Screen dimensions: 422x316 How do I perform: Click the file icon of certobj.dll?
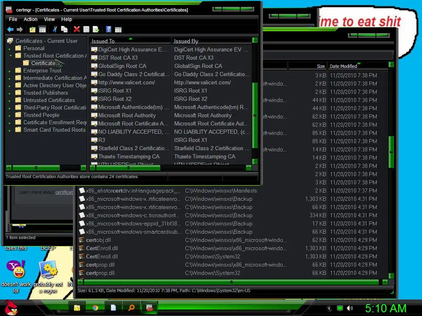click(82, 240)
